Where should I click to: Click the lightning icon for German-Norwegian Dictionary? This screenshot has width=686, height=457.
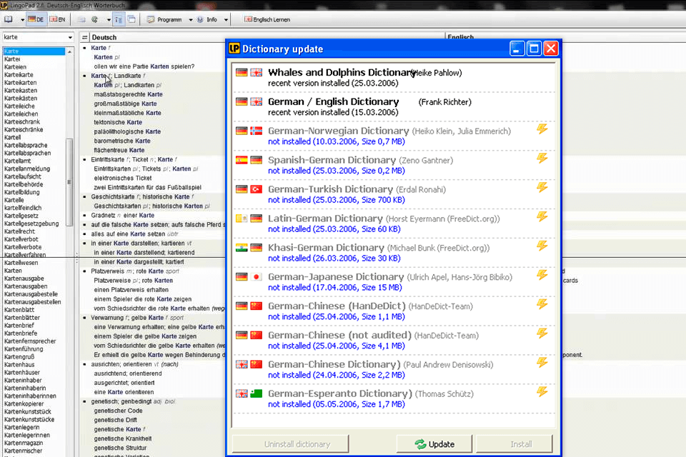[542, 129]
